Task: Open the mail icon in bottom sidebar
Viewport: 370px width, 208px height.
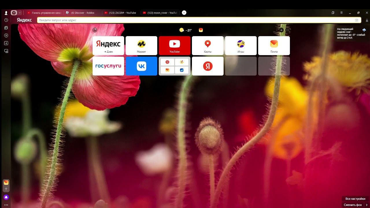Action: pos(6,183)
